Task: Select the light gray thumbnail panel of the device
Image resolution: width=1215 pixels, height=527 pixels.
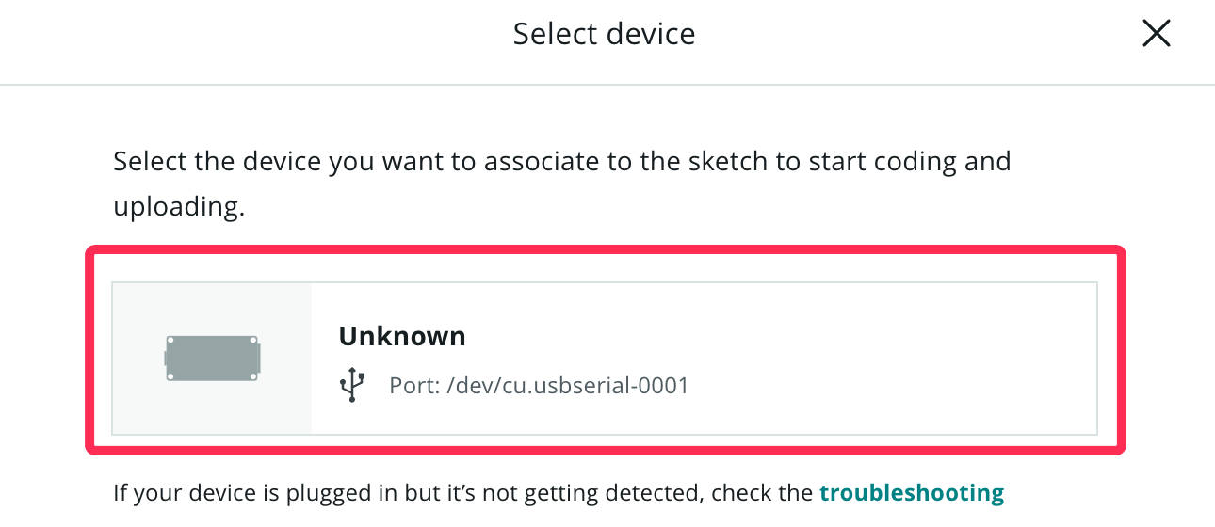Action: 212,359
